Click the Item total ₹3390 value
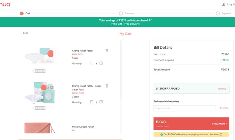 tap(225, 54)
